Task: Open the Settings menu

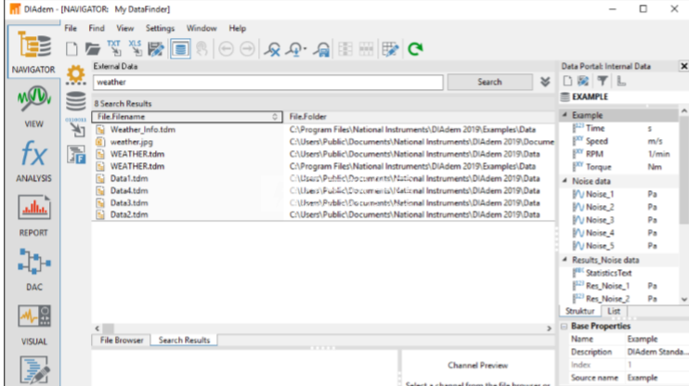Action: coord(160,28)
